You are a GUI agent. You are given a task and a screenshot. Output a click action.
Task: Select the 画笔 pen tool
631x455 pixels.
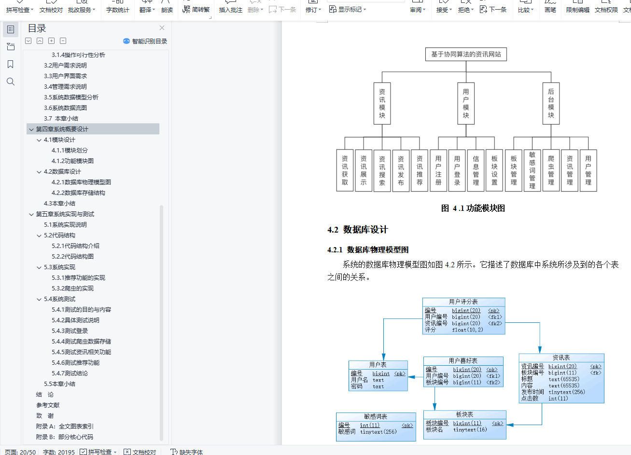[550, 10]
